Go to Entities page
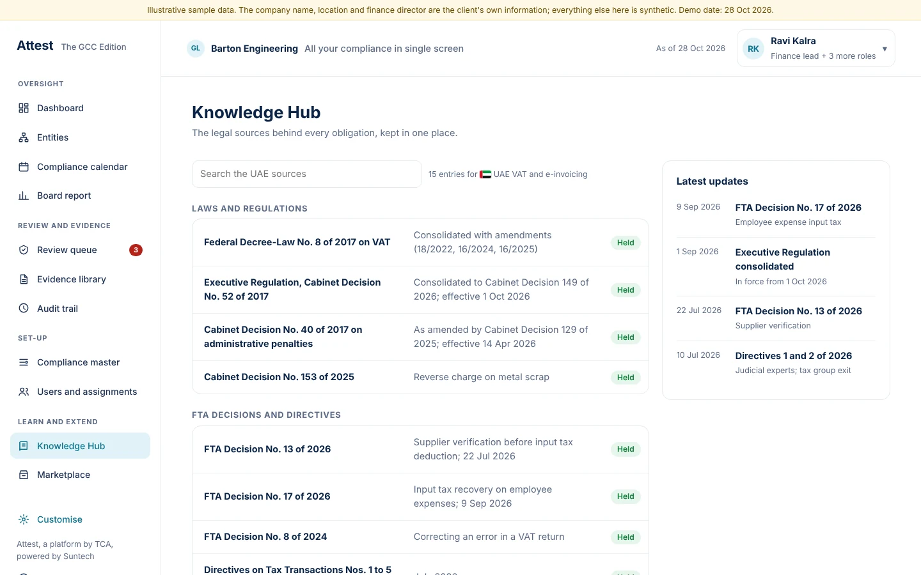 click(x=80, y=137)
